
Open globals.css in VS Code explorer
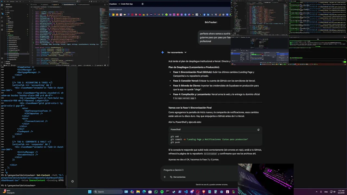10,26
